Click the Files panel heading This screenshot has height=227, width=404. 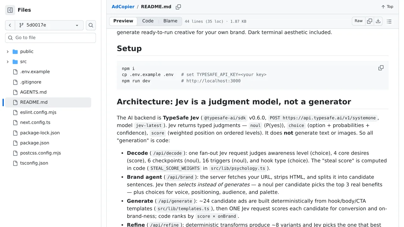click(24, 10)
